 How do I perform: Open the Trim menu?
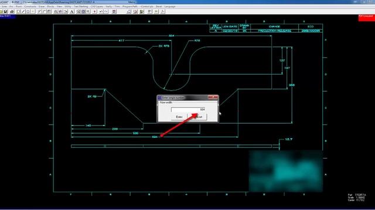pyautogui.click(x=117, y=6)
